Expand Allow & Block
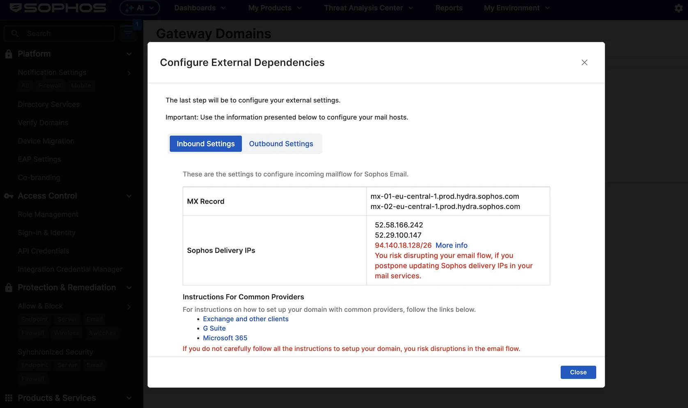This screenshot has height=408, width=688. coord(129,307)
